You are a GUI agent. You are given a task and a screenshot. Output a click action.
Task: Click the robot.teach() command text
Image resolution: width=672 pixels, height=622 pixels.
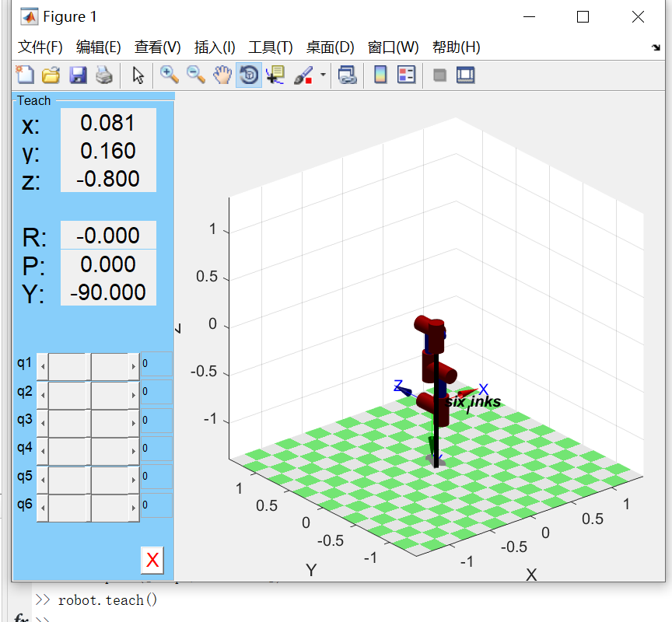pos(107,600)
